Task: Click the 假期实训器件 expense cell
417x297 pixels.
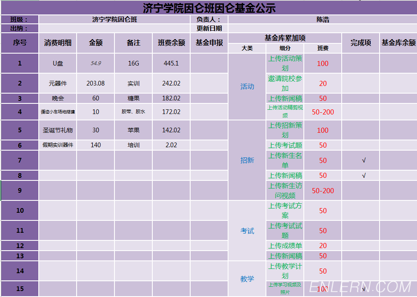Action: [58, 145]
